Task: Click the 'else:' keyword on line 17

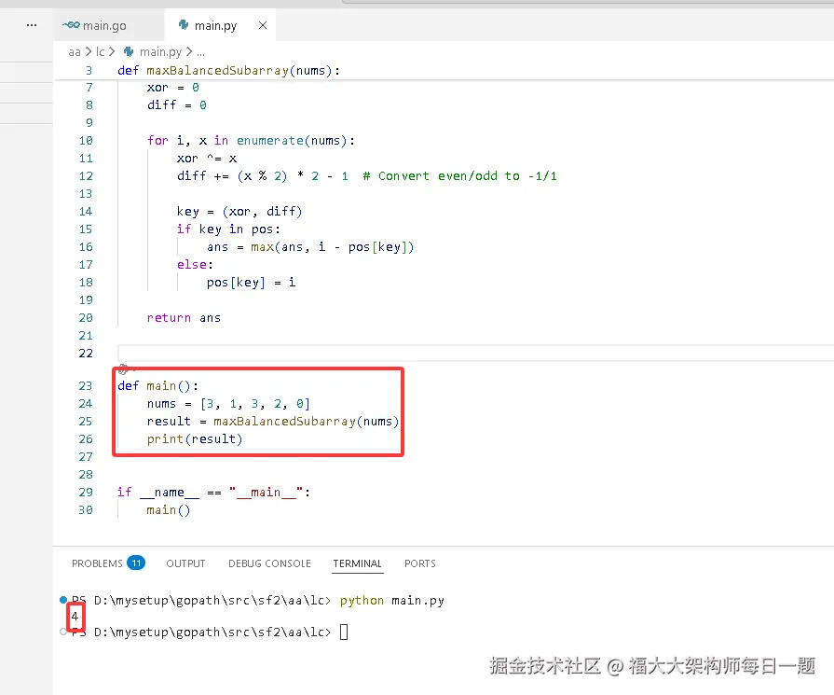Action: click(195, 265)
